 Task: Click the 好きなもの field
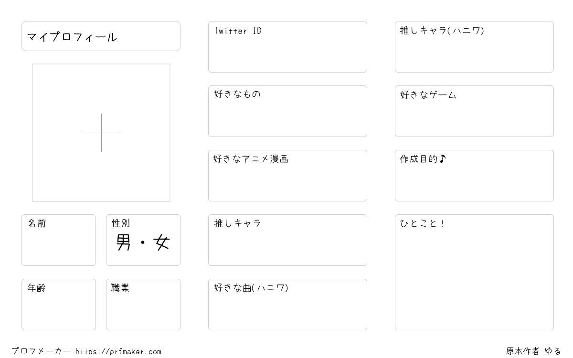(287, 111)
